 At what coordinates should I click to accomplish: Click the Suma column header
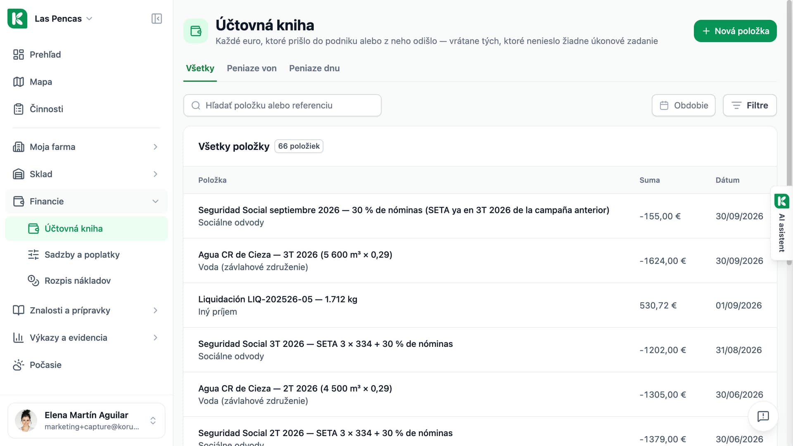(650, 180)
